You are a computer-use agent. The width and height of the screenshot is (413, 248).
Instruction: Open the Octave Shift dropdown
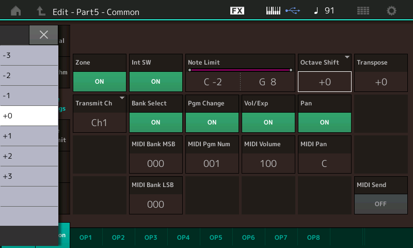point(324,82)
